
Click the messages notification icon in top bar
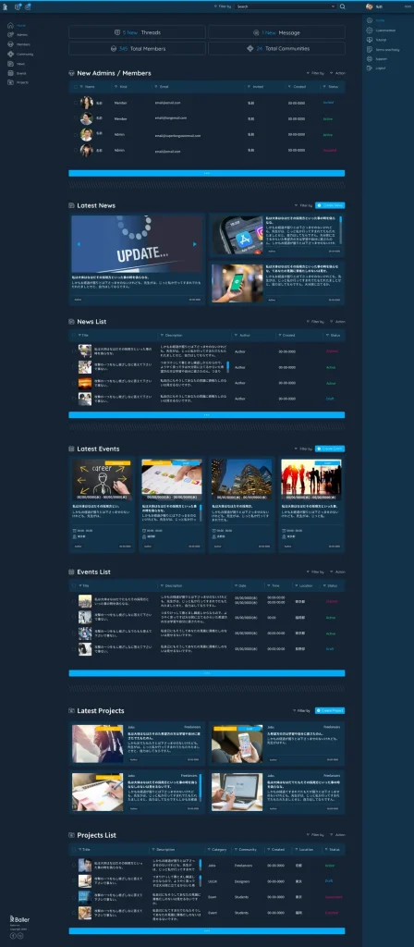coord(28,6)
